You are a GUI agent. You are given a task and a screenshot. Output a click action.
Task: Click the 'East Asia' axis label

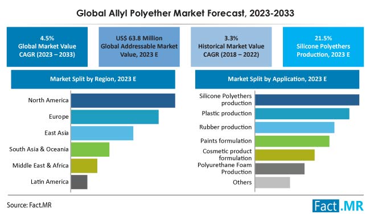pos(56,133)
